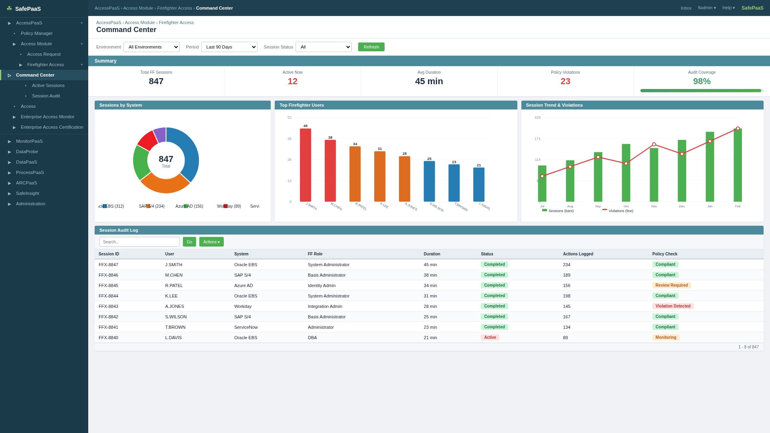Click the DataProbe arrow icon

pos(10,152)
